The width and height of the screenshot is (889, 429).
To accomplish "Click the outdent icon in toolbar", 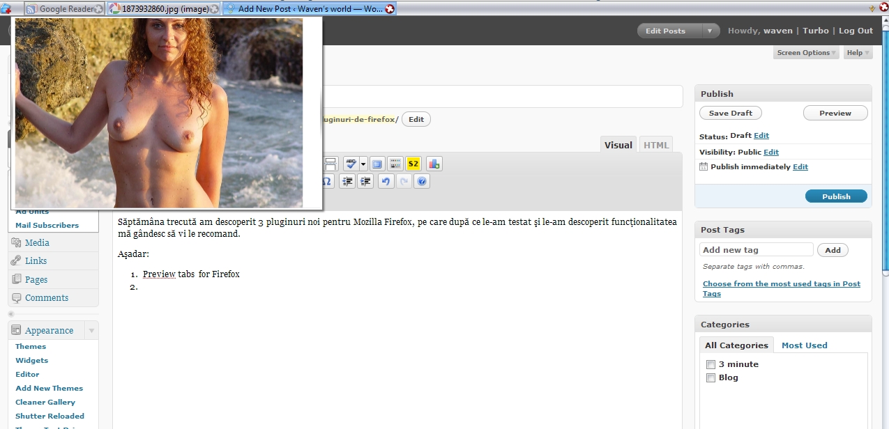I will point(347,182).
